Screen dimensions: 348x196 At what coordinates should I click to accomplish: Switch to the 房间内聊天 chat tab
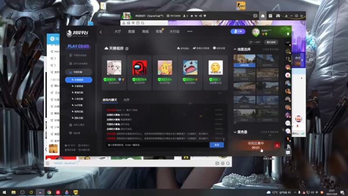click(110, 100)
